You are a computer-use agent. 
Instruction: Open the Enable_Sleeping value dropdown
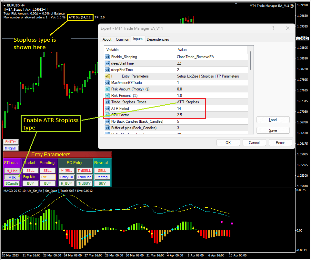212,57
